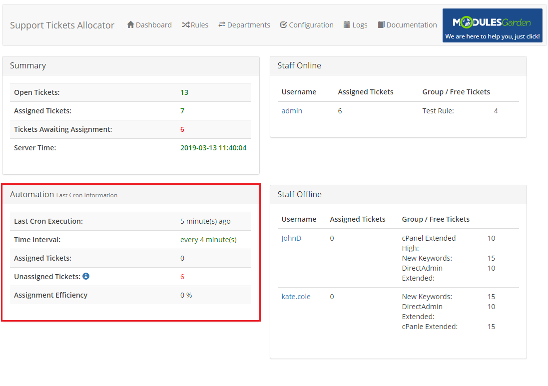Click the Documentation book icon
The width and height of the screenshot is (548, 386).
[381, 25]
